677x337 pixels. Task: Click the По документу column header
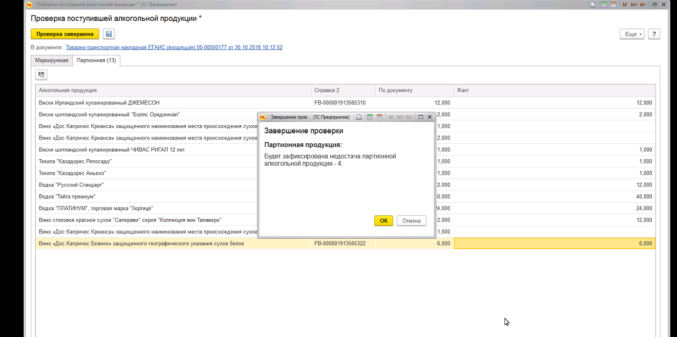coord(414,90)
